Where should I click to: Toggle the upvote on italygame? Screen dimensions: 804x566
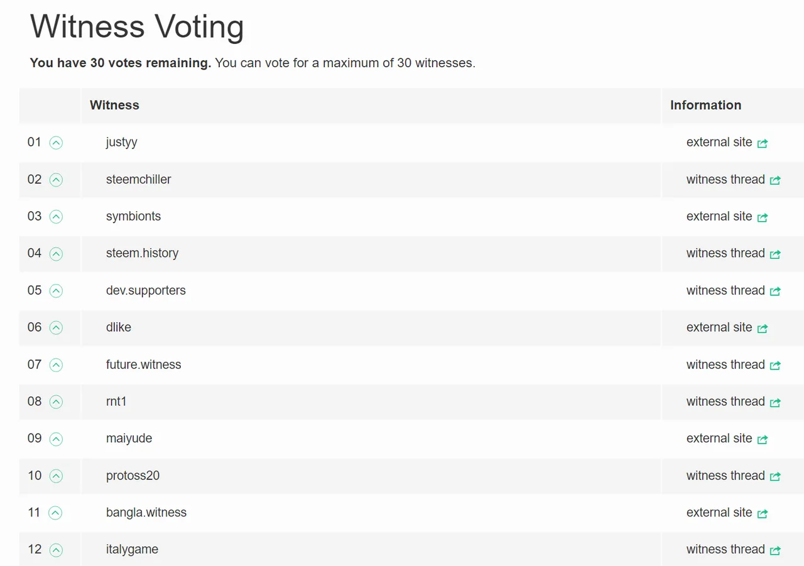56,550
